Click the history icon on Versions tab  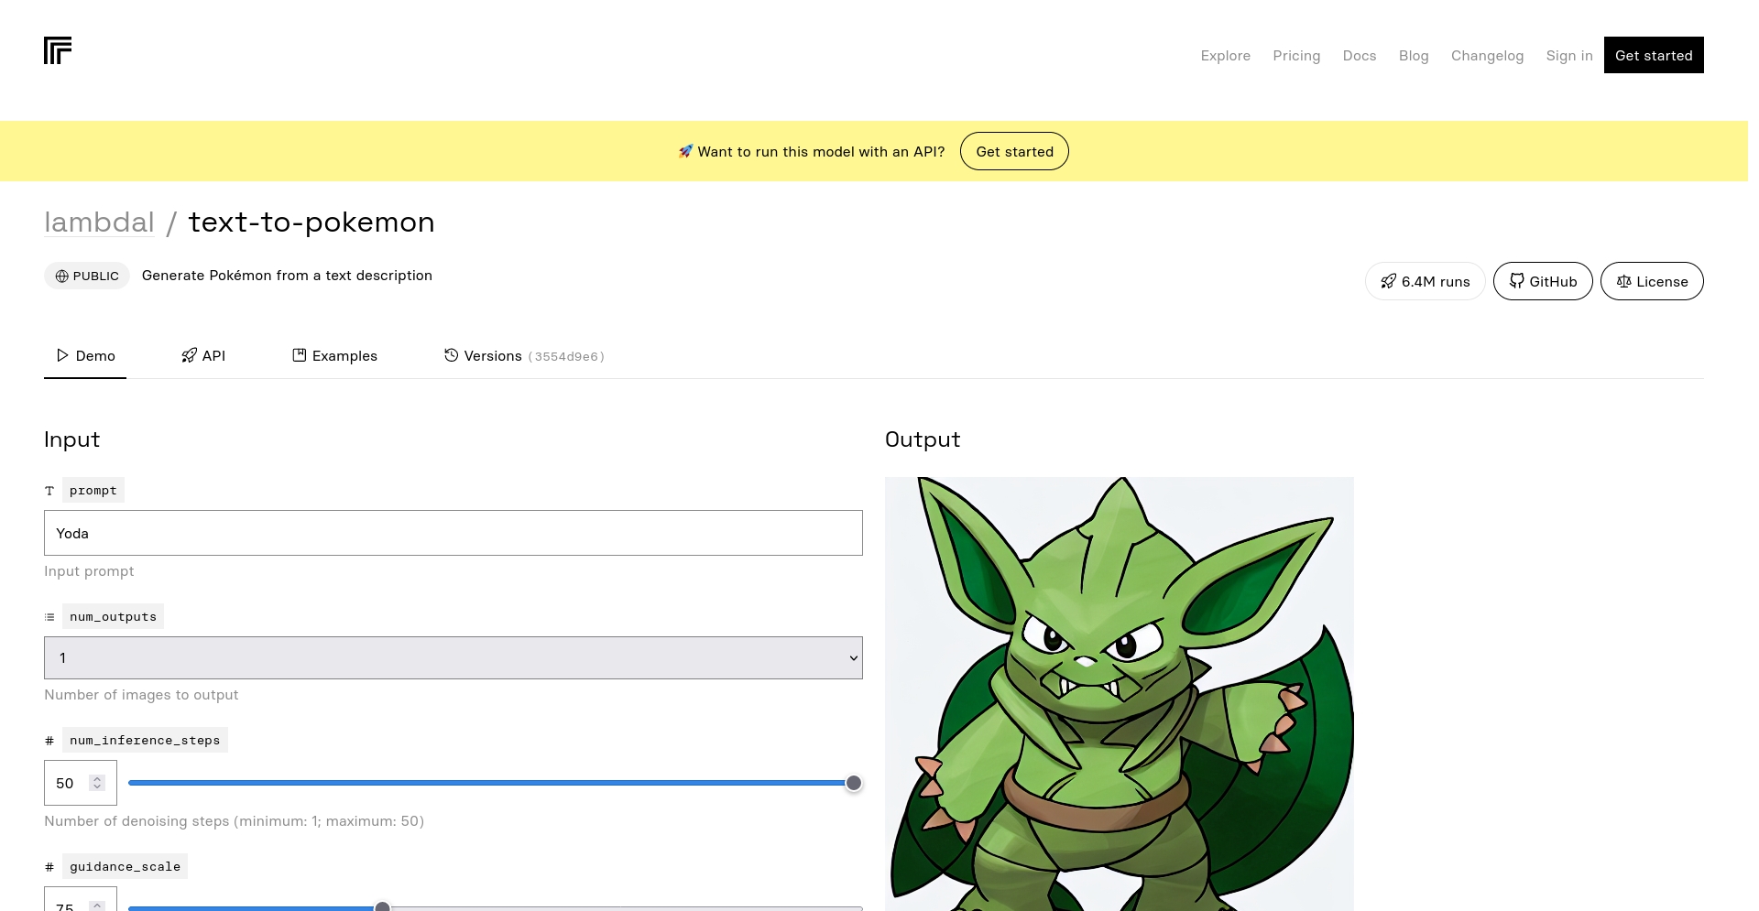pyautogui.click(x=451, y=355)
